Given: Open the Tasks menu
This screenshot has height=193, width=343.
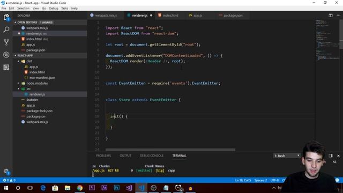Looking at the screenshot, I should point(64,9).
